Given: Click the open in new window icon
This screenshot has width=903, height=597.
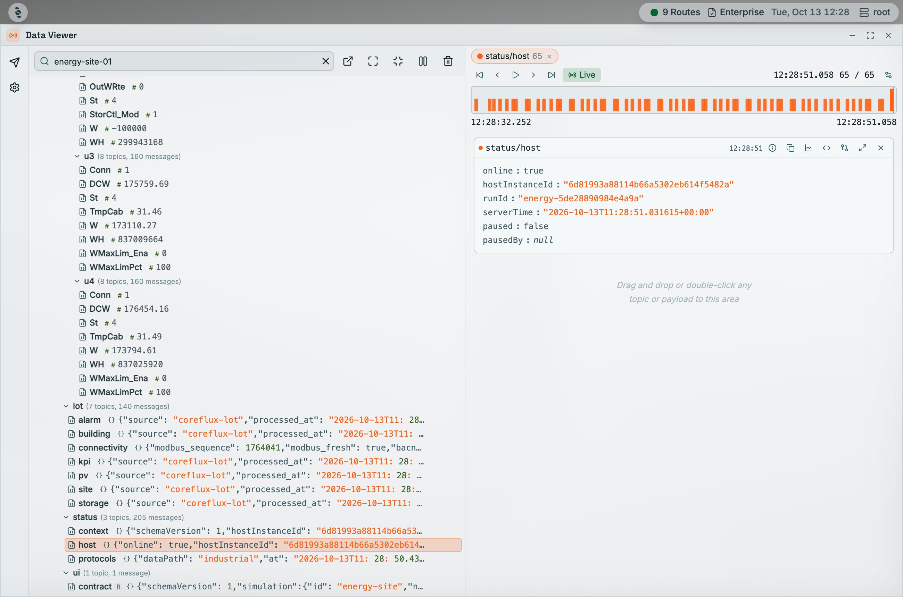Looking at the screenshot, I should tap(348, 61).
